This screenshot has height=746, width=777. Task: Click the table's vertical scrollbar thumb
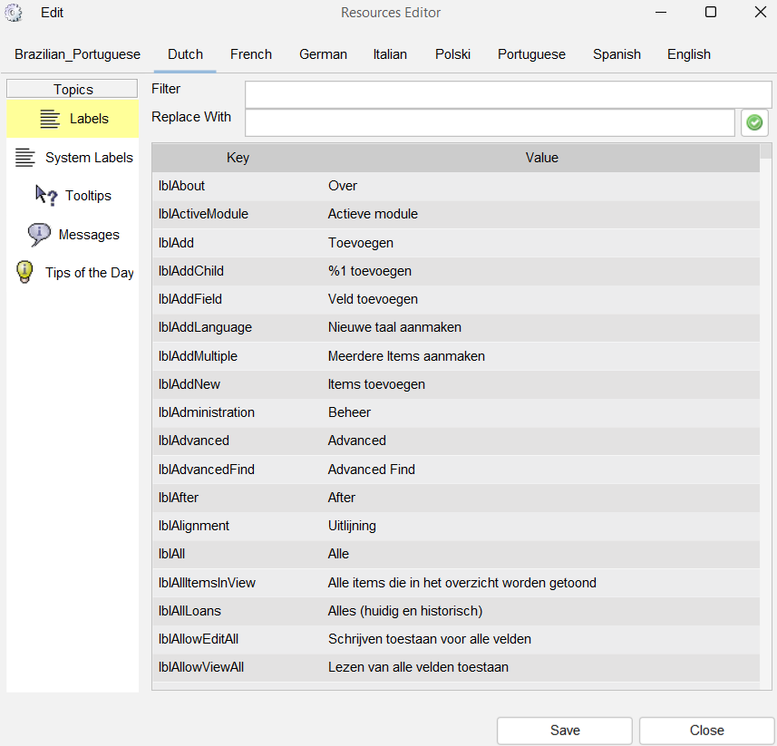click(765, 151)
